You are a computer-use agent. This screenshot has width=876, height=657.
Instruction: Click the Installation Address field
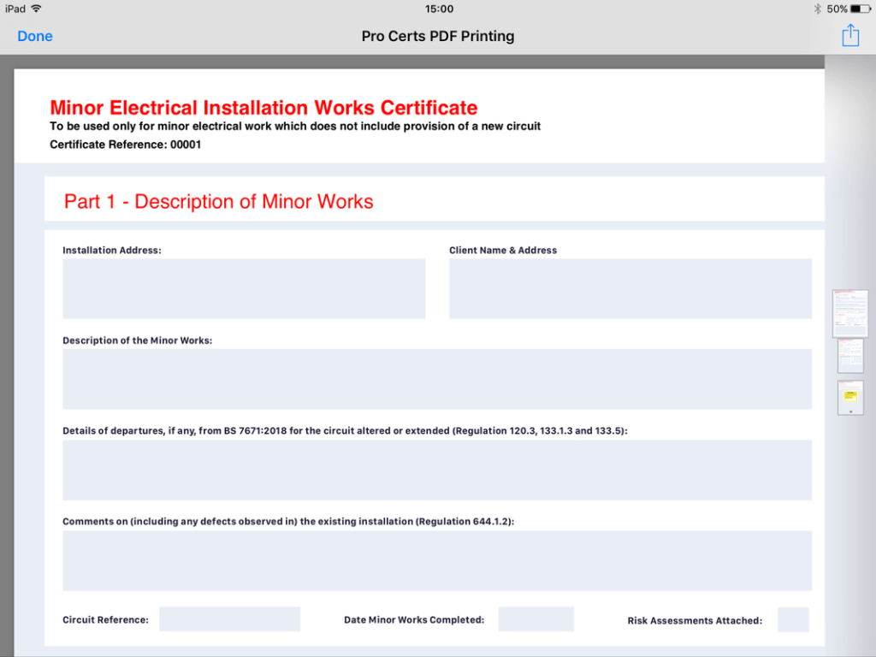244,288
